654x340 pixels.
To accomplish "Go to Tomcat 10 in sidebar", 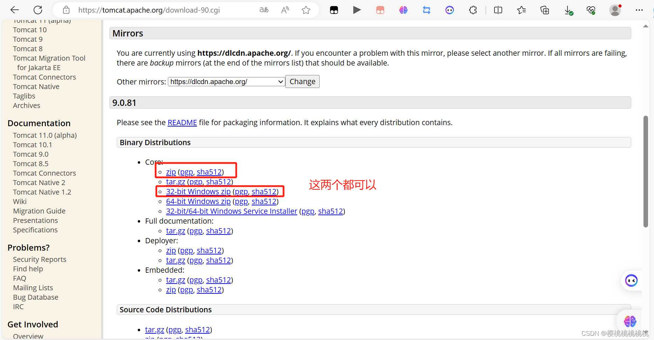I will pyautogui.click(x=30, y=30).
